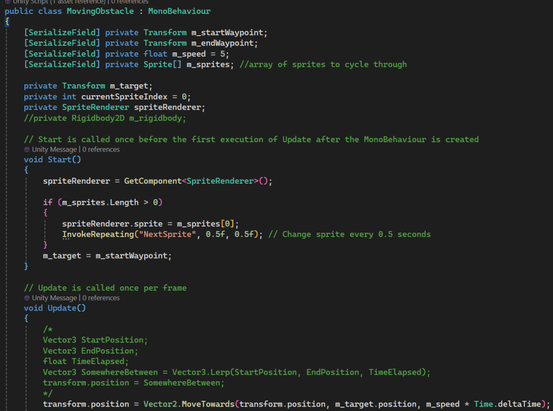Click the Unity cube icon above Update method
Viewport: 553px width, 411px height.
27,298
